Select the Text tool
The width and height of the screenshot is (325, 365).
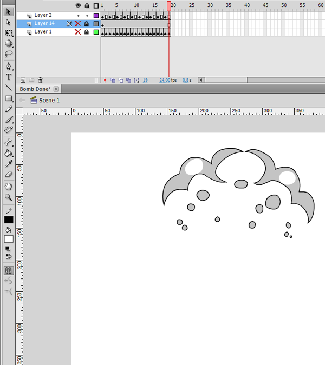pos(9,77)
